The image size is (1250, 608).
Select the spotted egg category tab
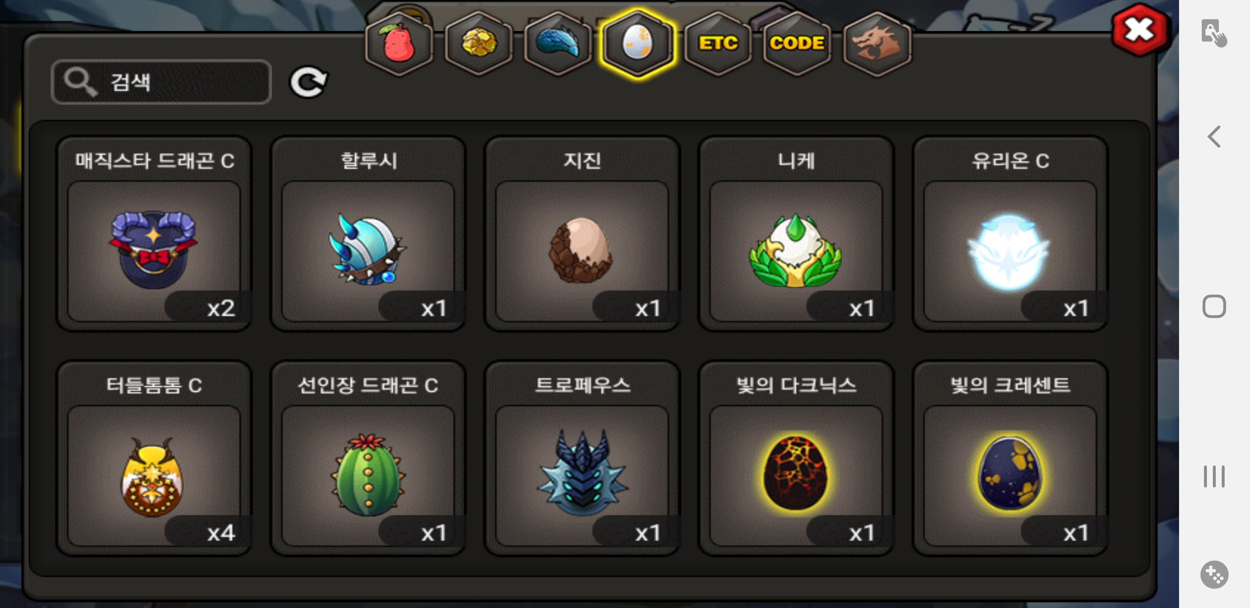tap(638, 43)
